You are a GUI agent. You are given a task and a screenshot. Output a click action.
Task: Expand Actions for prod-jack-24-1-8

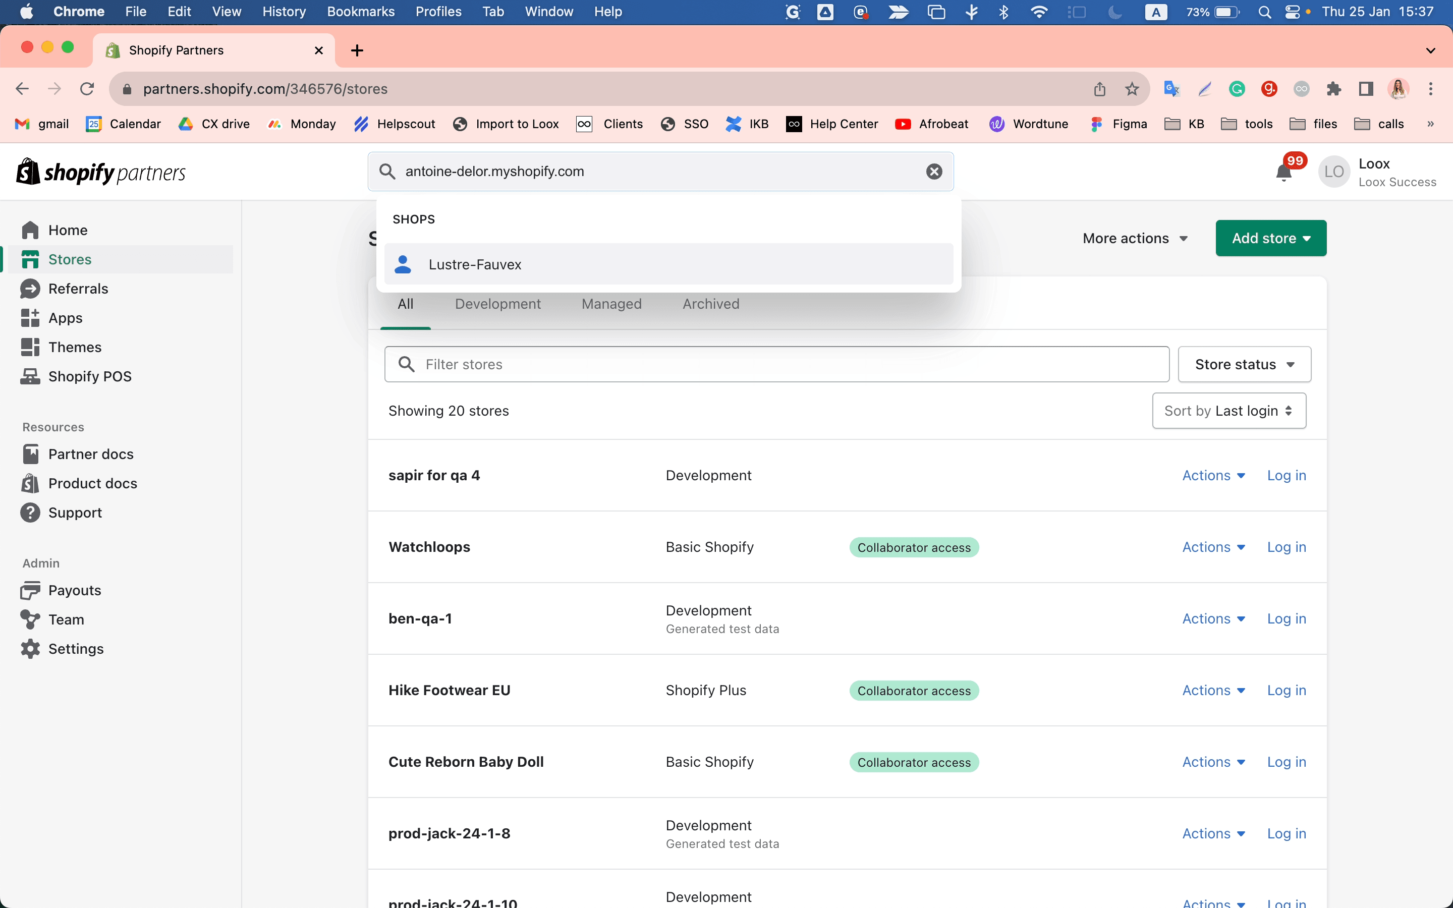[1214, 833]
